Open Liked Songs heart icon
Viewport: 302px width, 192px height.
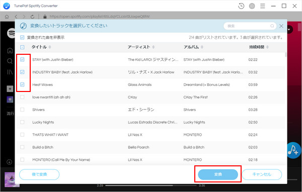click(x=10, y=100)
